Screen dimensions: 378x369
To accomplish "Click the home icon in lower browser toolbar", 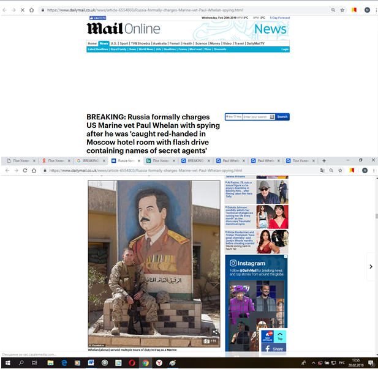I will click(x=34, y=171).
